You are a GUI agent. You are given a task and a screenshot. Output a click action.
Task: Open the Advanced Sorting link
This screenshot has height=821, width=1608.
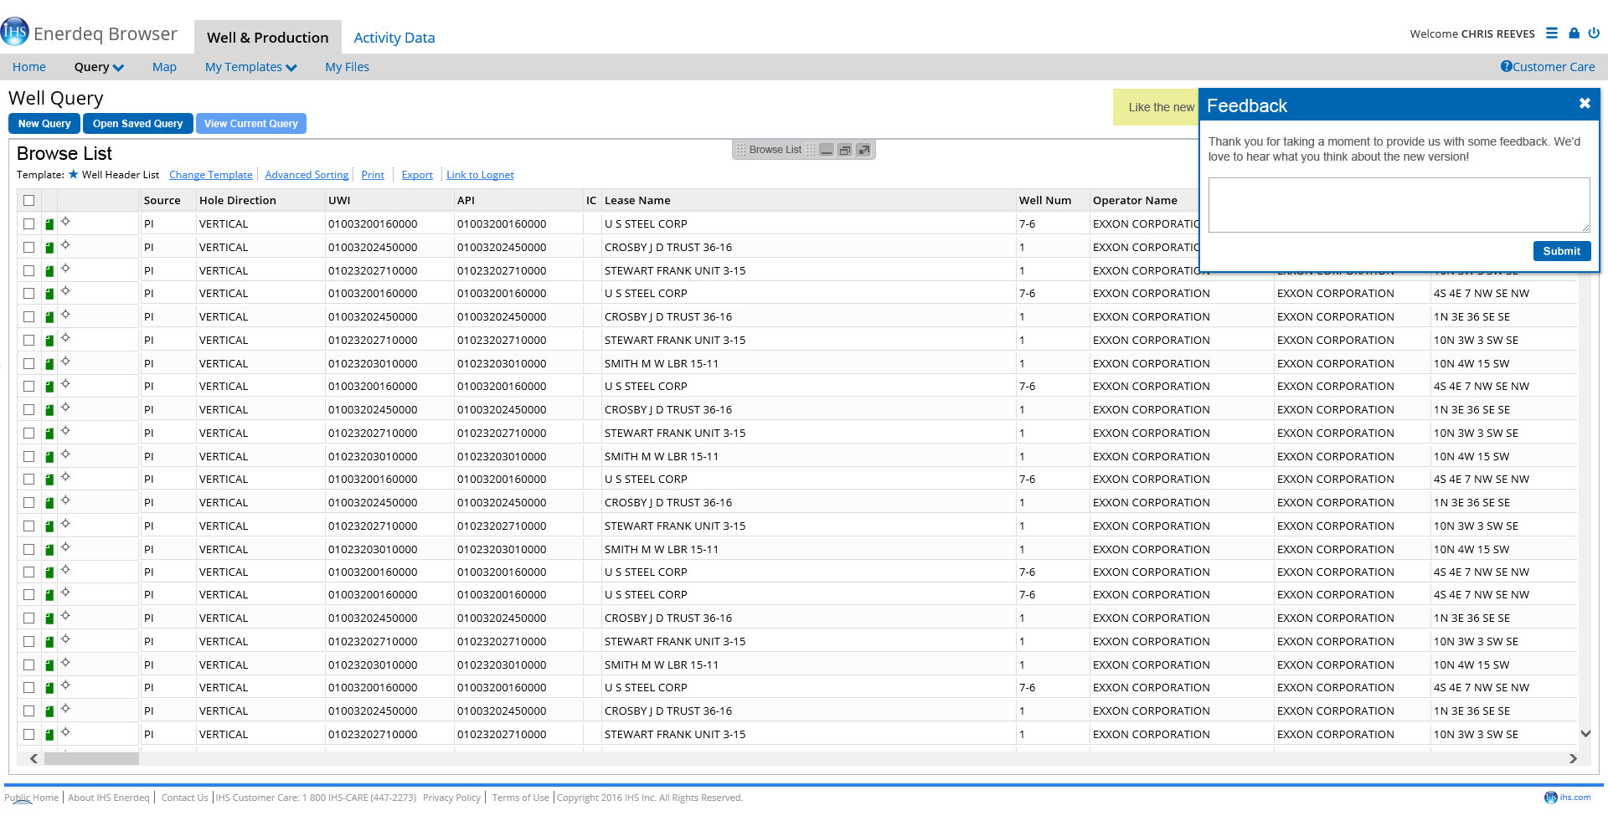point(307,175)
